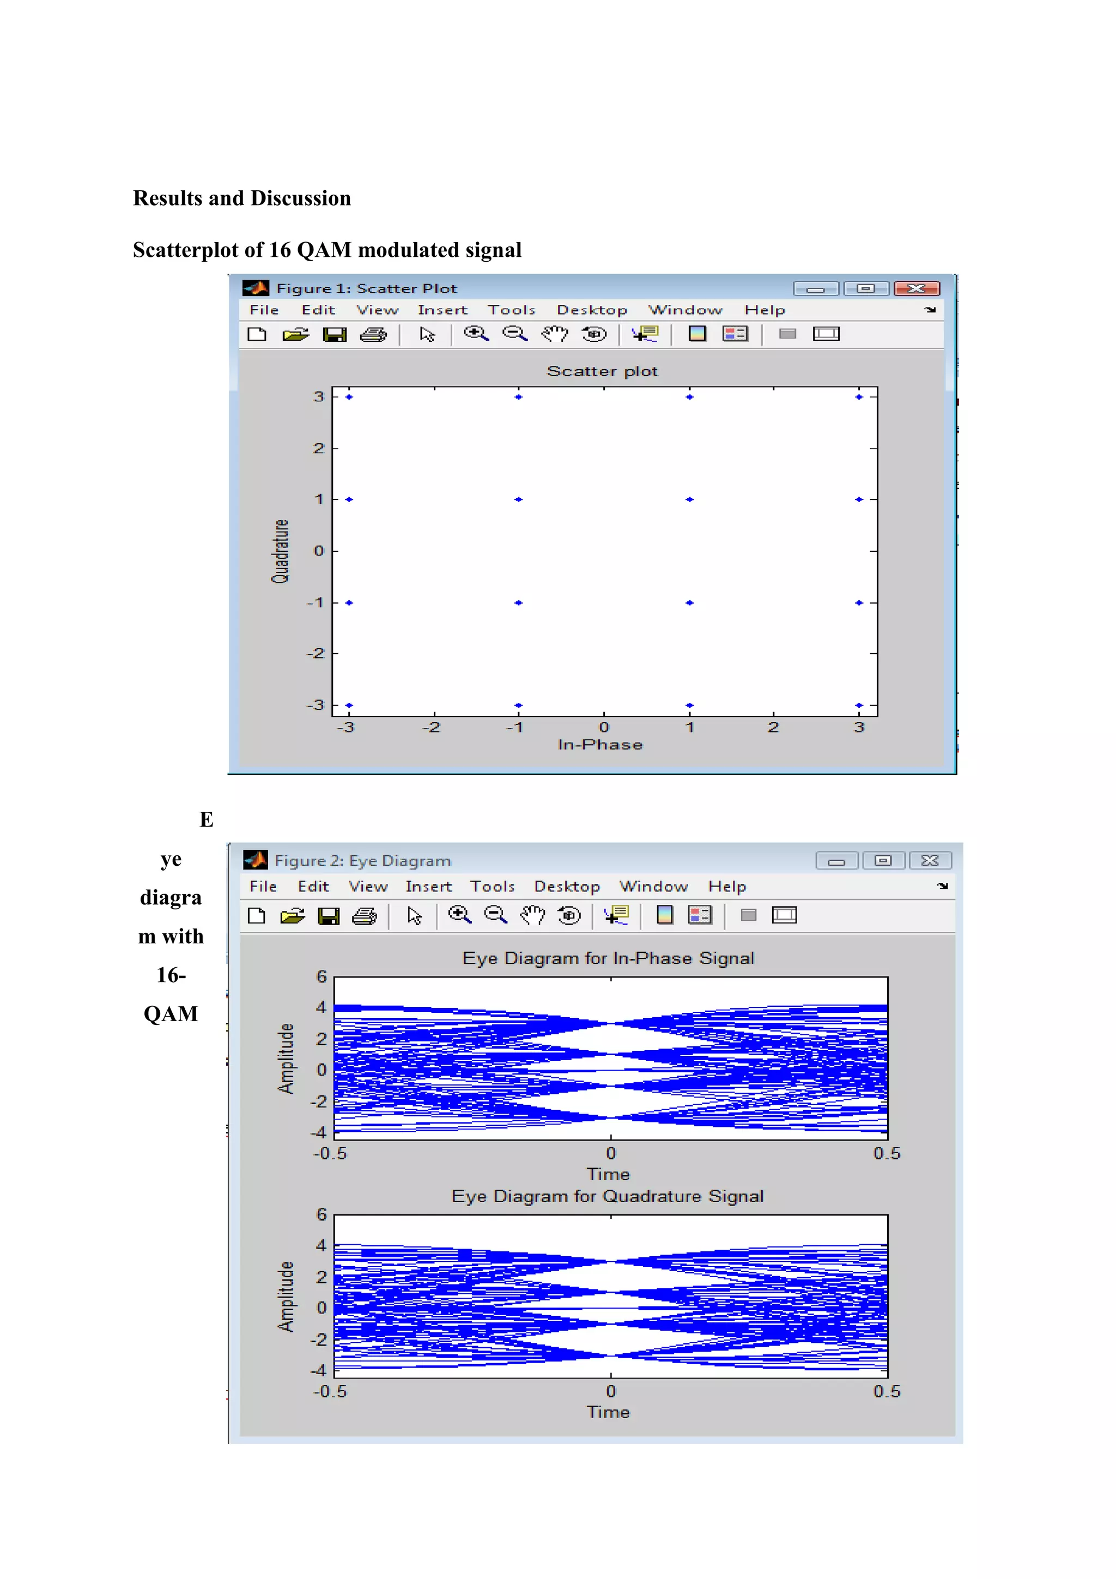Click New Figure icon in Scatter Plot toolbar
Image resolution: width=1116 pixels, height=1579 pixels.
tap(257, 335)
